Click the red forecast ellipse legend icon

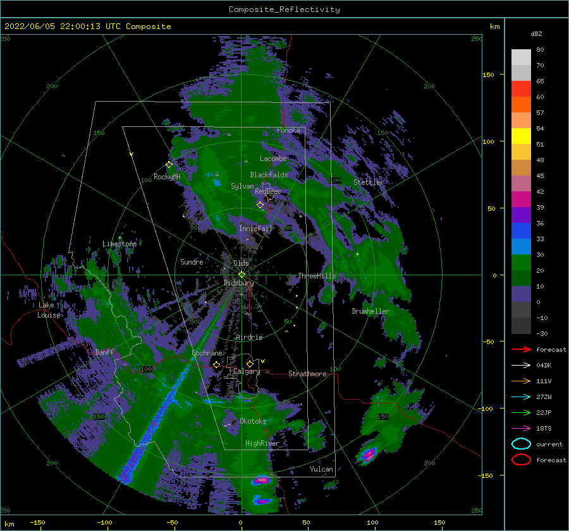pyautogui.click(x=521, y=460)
